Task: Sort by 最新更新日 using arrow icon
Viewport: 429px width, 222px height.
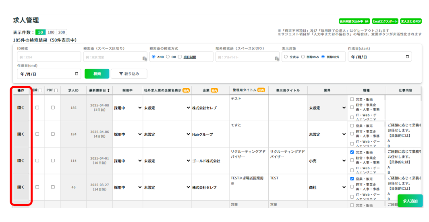Action: [x=108, y=90]
